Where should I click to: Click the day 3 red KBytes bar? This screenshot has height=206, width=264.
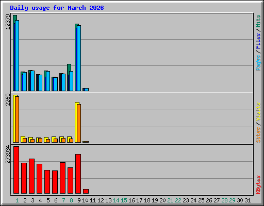[31, 176]
